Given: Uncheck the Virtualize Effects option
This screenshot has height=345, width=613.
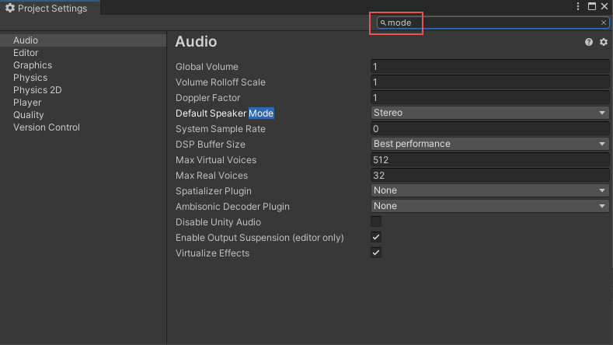Looking at the screenshot, I should [x=376, y=253].
